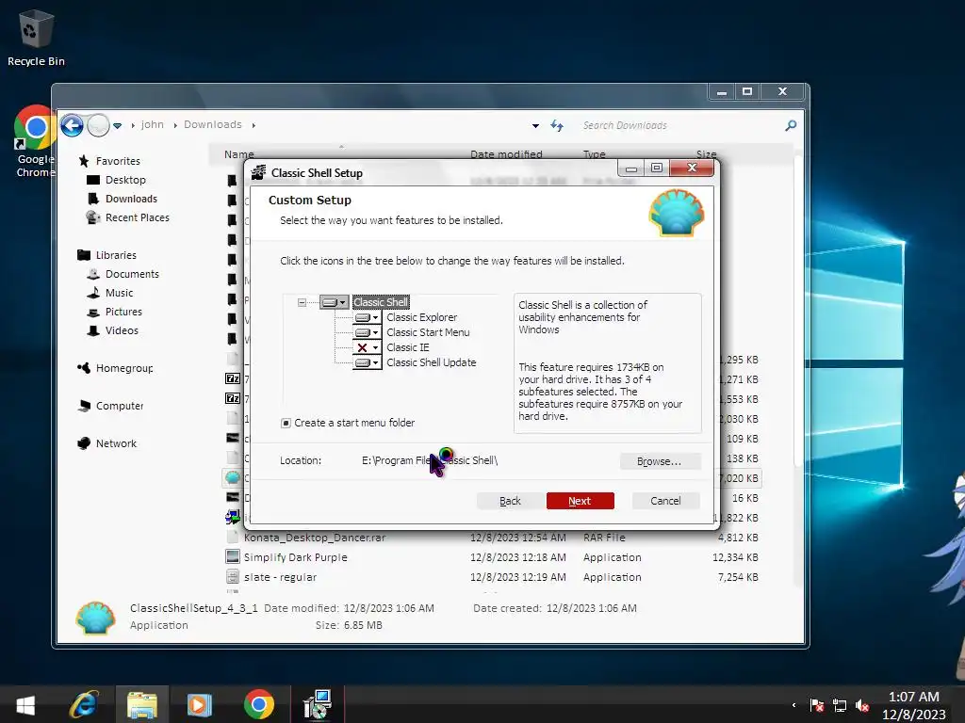Open the Classic Shell feature install dropdown
The image size is (965, 723).
(335, 302)
